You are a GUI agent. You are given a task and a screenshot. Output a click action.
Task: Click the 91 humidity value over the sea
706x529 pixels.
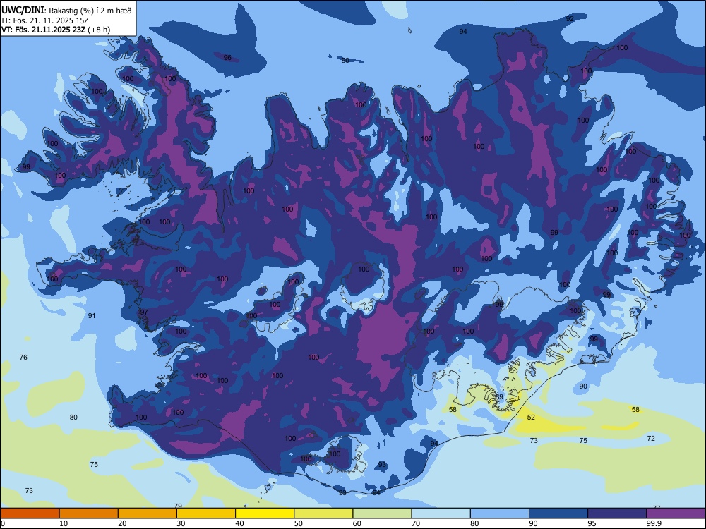click(x=92, y=316)
